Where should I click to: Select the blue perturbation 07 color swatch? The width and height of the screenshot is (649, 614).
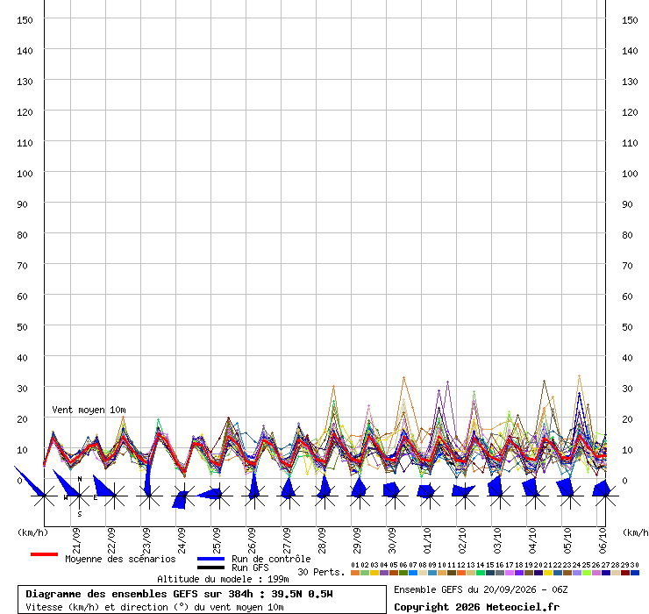click(x=413, y=573)
